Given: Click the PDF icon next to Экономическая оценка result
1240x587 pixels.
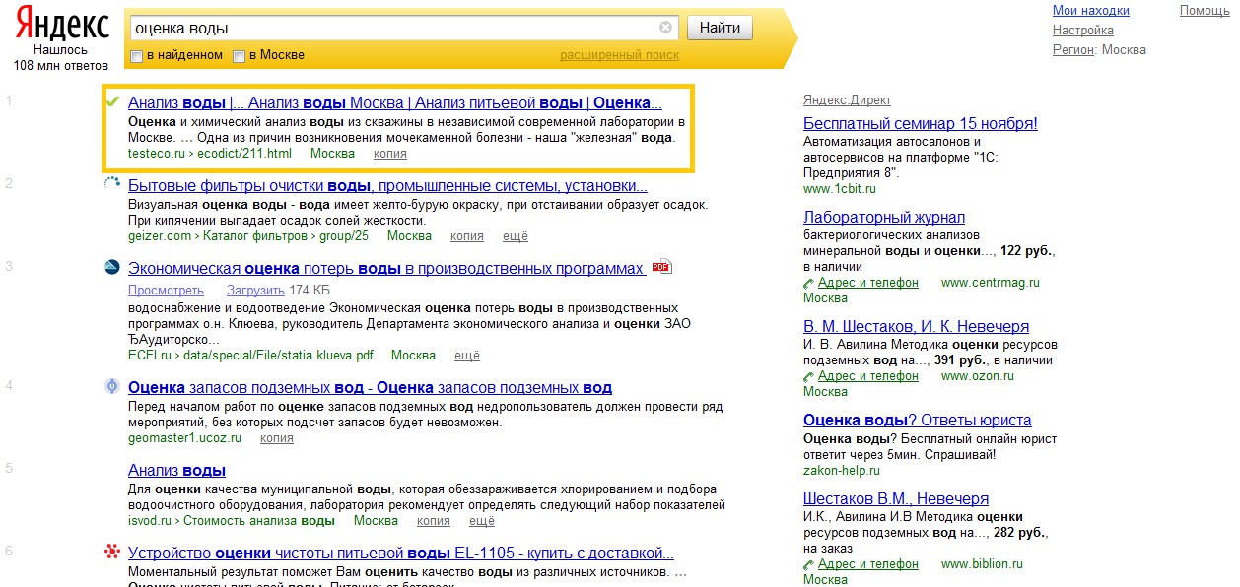Looking at the screenshot, I should pos(660,267).
